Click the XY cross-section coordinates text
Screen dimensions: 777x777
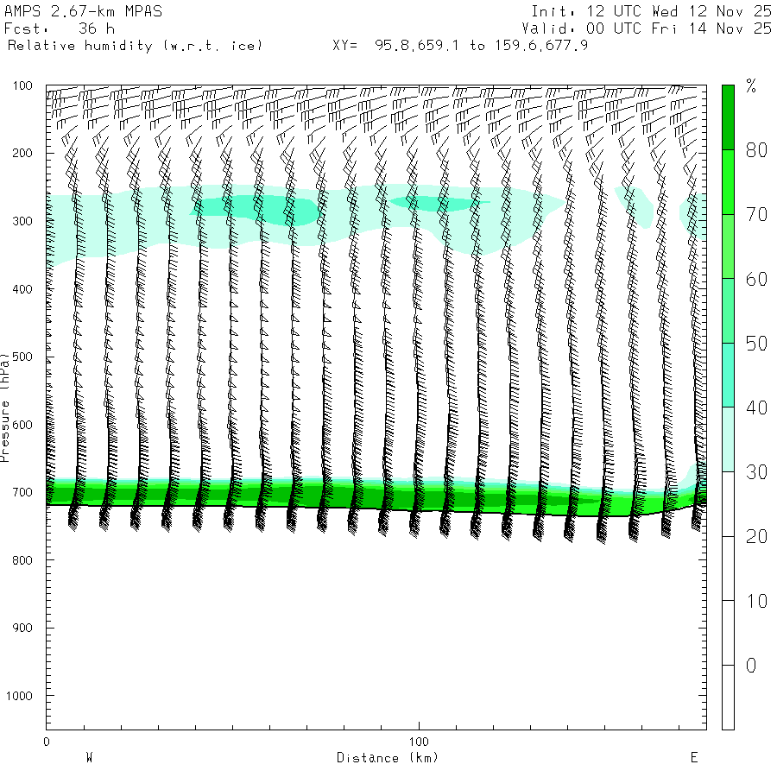[x=460, y=45]
